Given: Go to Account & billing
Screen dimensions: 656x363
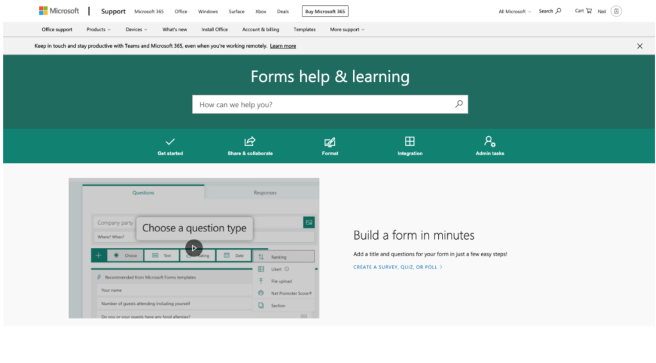Looking at the screenshot, I should (x=261, y=29).
